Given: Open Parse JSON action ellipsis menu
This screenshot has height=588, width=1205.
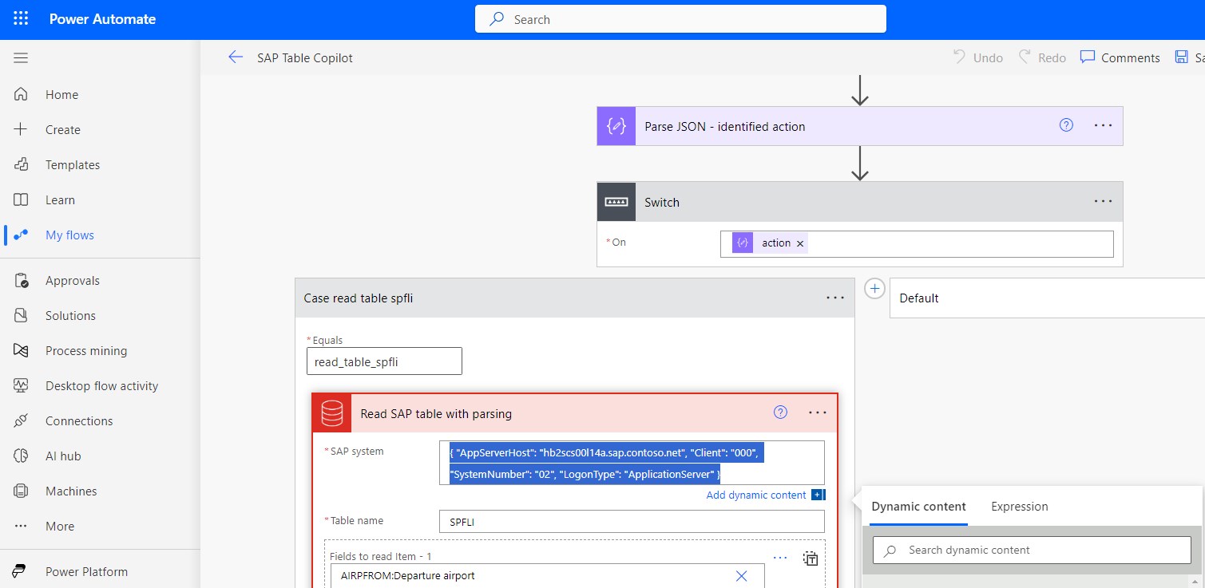Looking at the screenshot, I should 1103,126.
